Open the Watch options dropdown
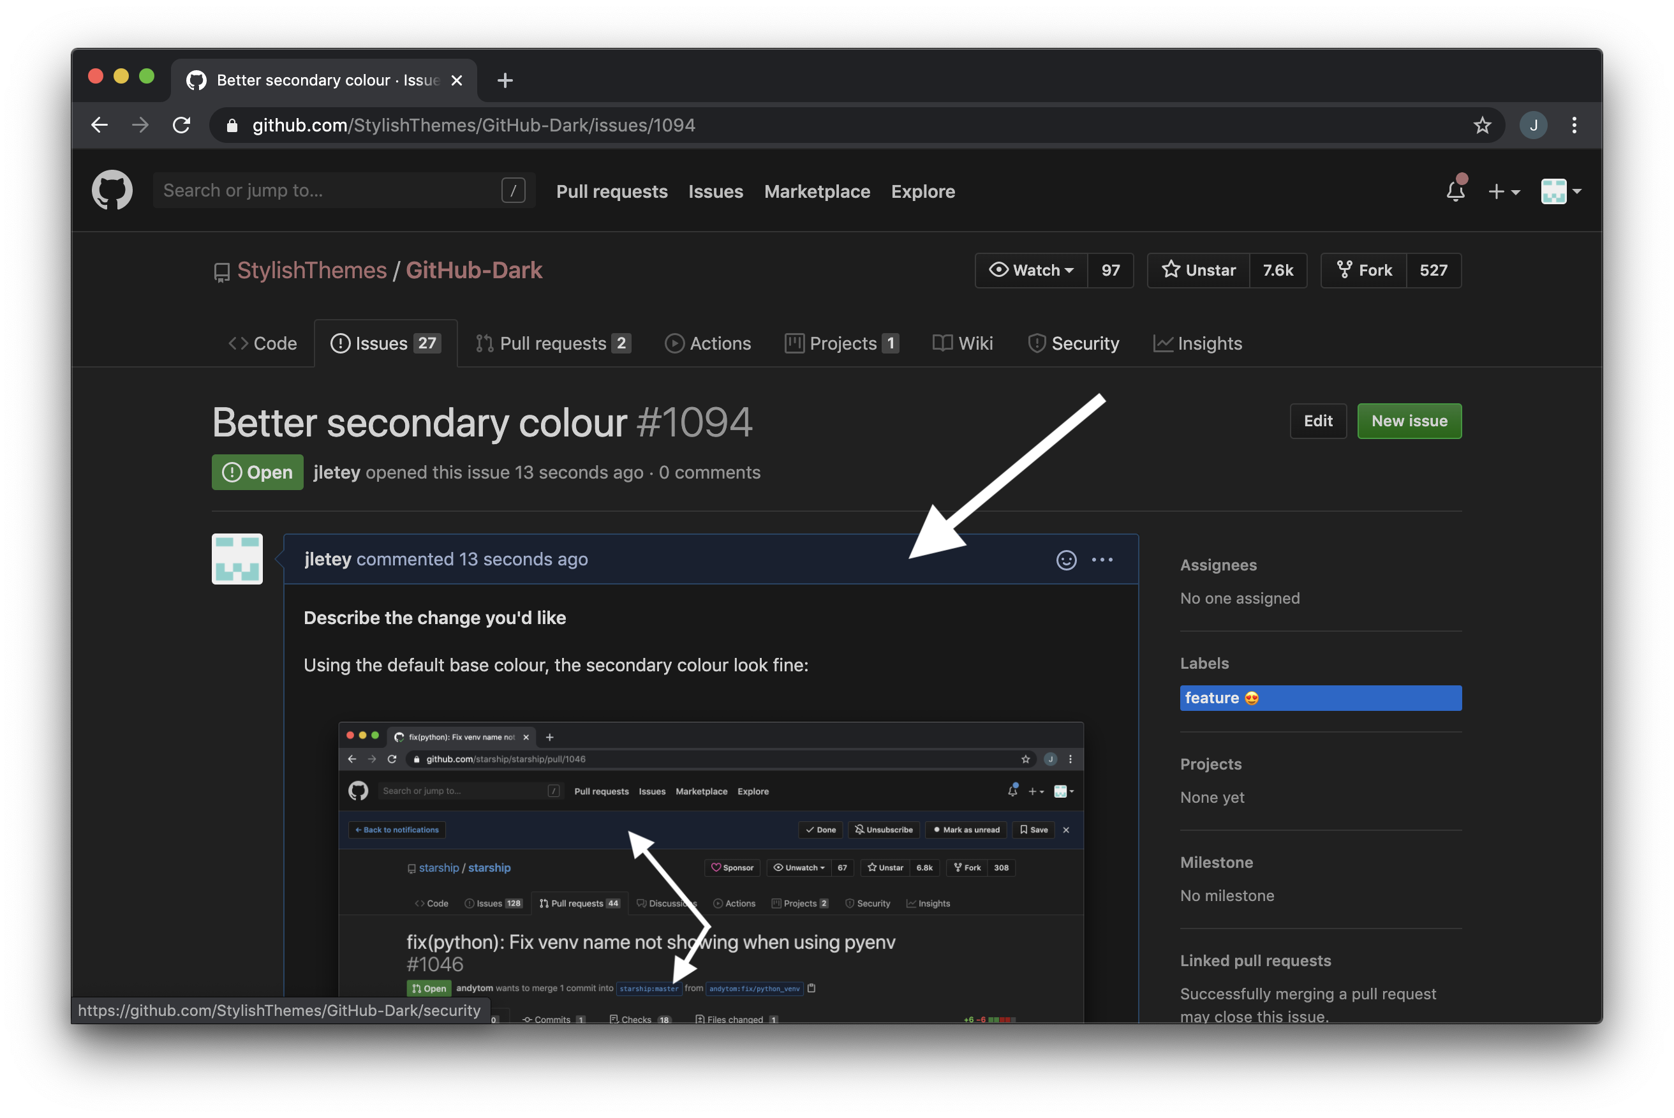 1030,270
